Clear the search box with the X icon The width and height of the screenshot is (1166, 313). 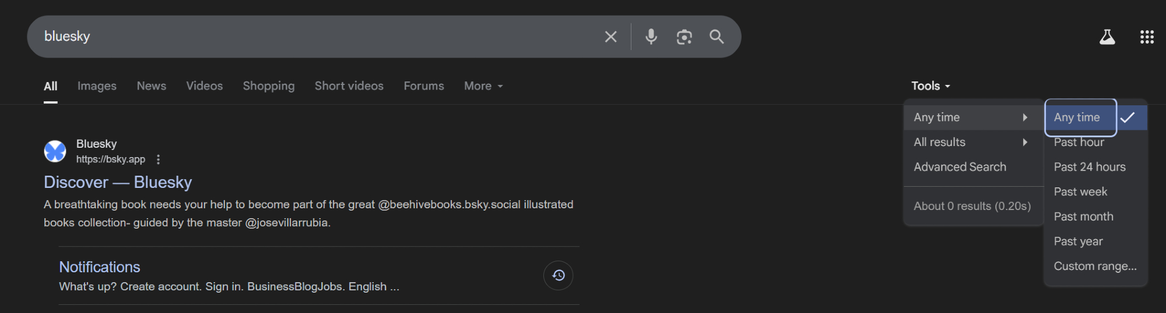[610, 37]
